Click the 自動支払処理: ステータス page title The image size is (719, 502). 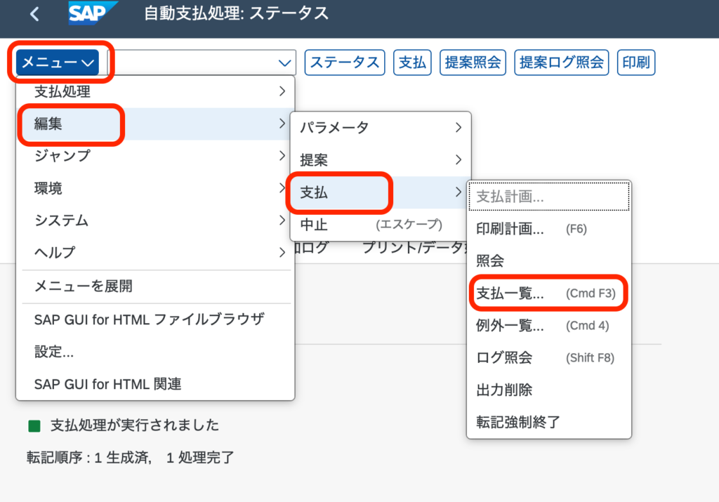(x=236, y=13)
